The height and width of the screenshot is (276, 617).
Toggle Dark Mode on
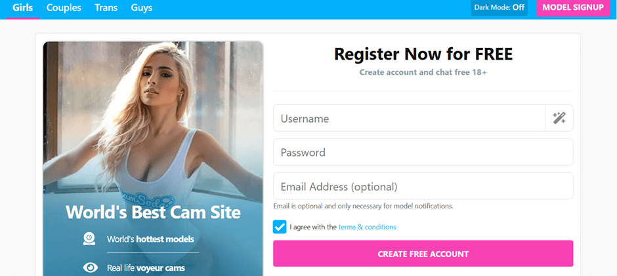tap(499, 7)
